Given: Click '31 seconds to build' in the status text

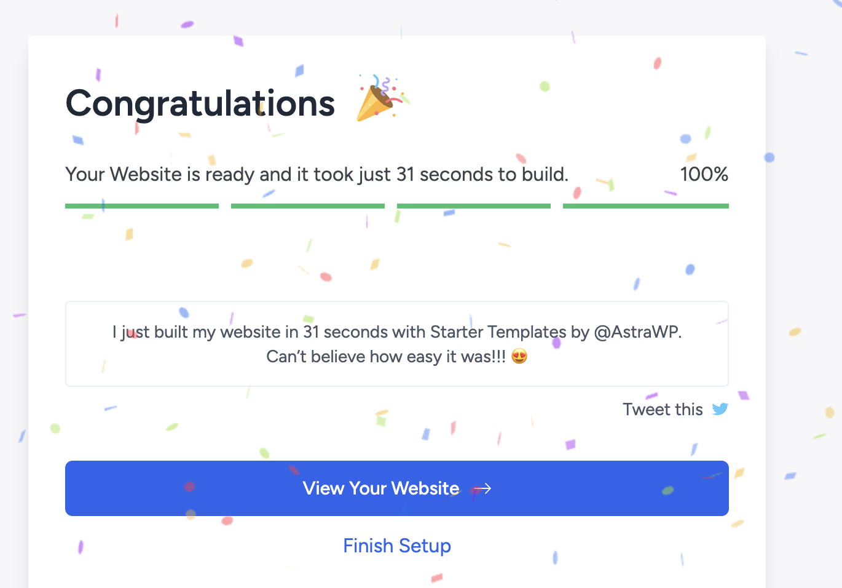Looking at the screenshot, I should tap(481, 175).
